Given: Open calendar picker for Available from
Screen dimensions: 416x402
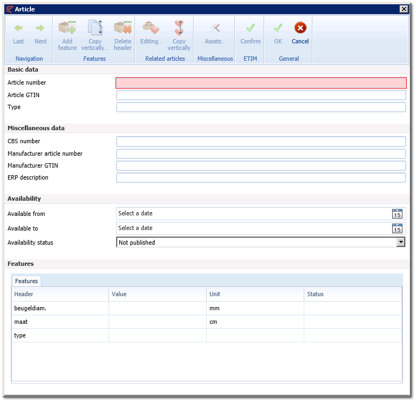Looking at the screenshot, I should tap(397, 214).
